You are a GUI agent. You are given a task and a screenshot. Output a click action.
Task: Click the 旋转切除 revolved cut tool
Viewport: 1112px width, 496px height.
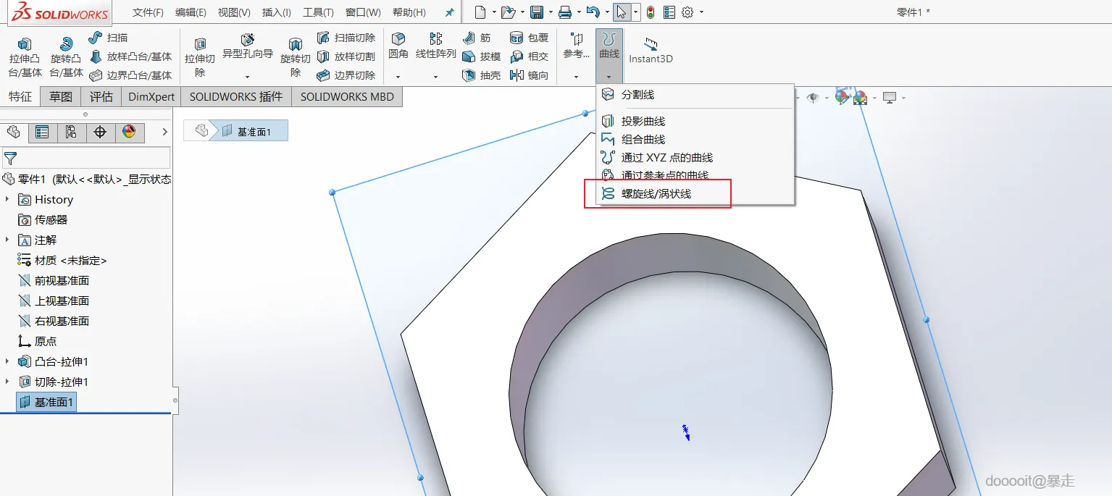(x=296, y=57)
